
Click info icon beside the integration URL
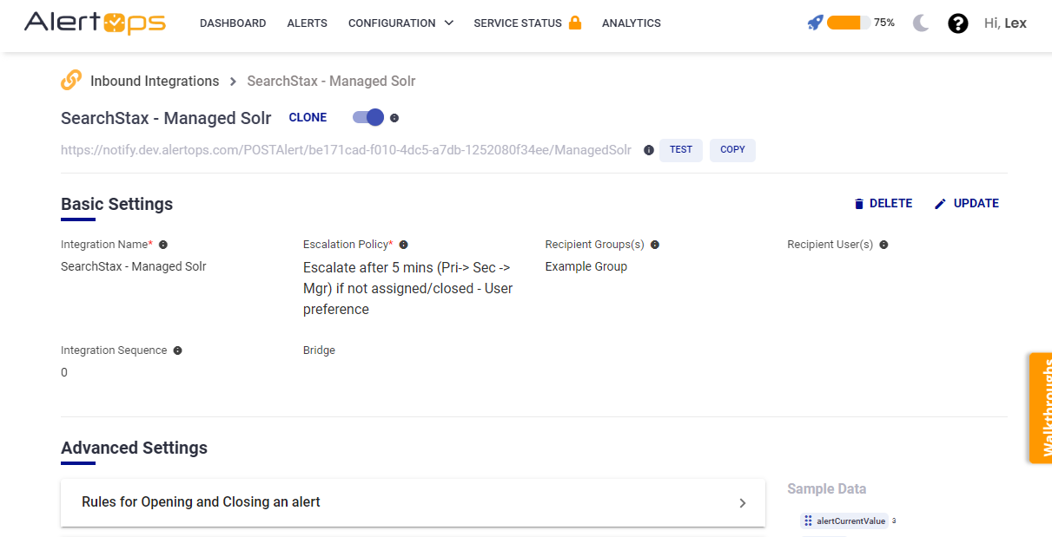[648, 150]
